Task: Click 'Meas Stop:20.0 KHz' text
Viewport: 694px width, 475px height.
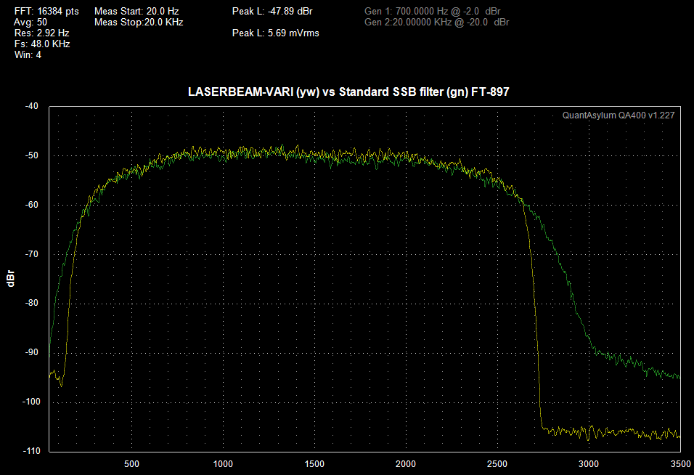Action: click(x=139, y=22)
